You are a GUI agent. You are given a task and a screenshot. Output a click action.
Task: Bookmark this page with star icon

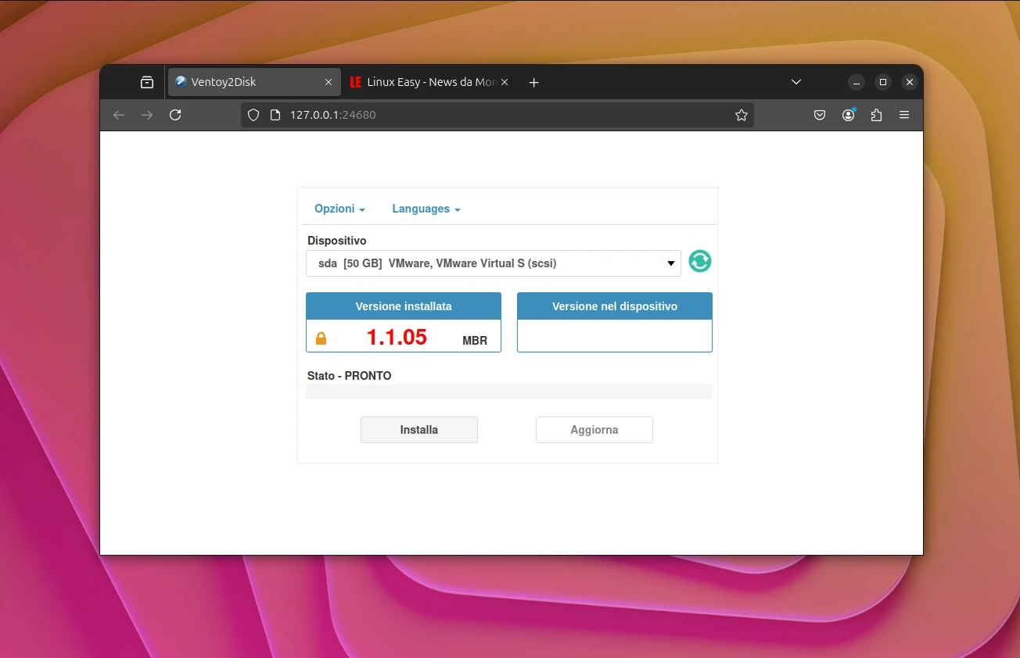point(741,115)
